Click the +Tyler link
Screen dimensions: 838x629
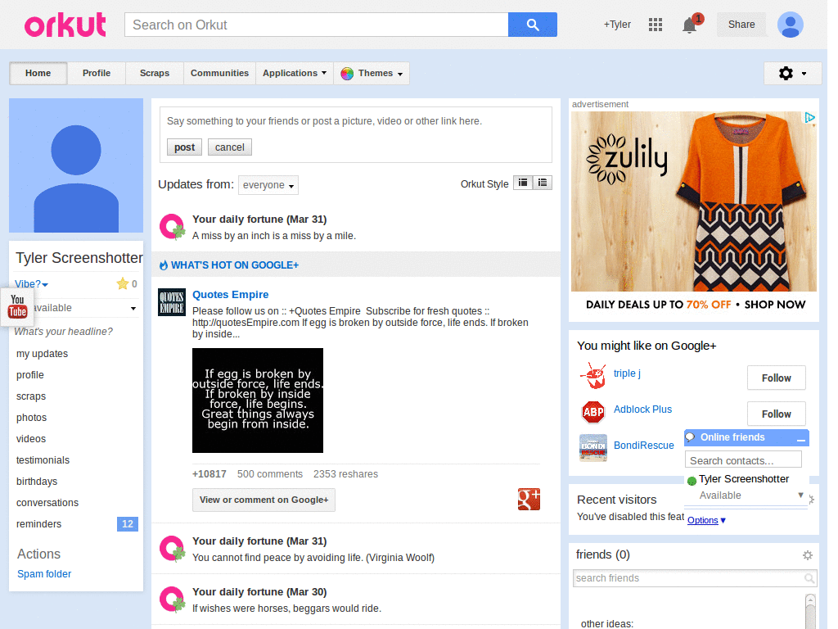pyautogui.click(x=617, y=25)
